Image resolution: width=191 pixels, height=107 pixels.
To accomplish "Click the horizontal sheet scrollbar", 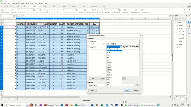I will point(40,97).
